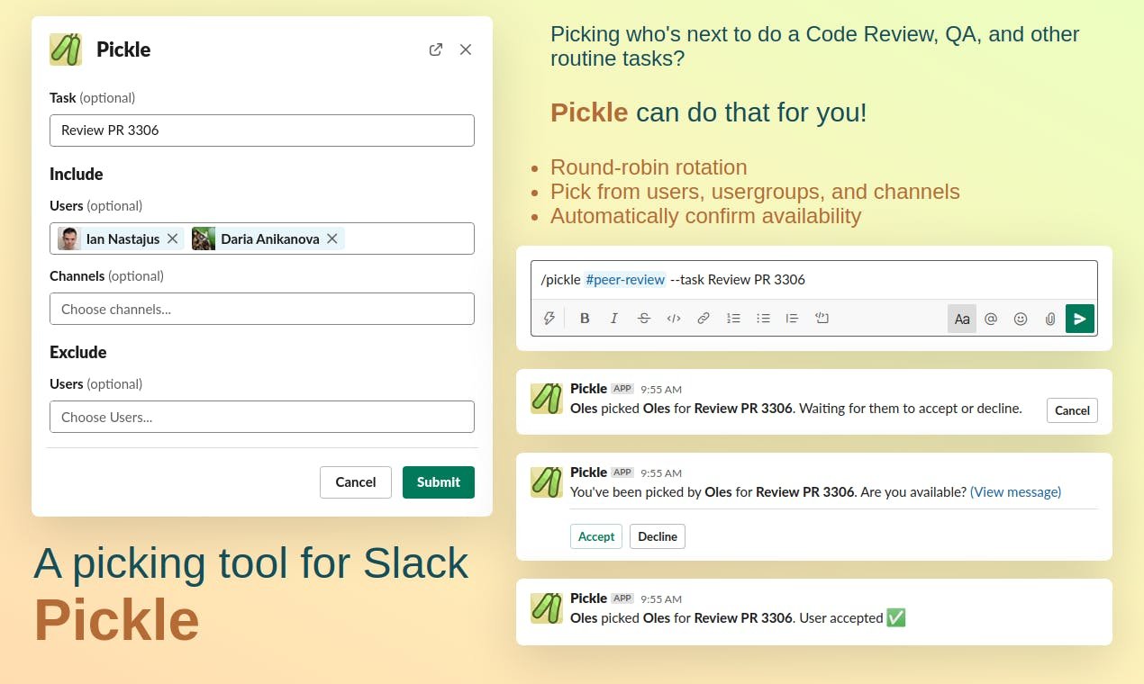Open the Choose channels selector
1144x684 pixels.
[262, 309]
